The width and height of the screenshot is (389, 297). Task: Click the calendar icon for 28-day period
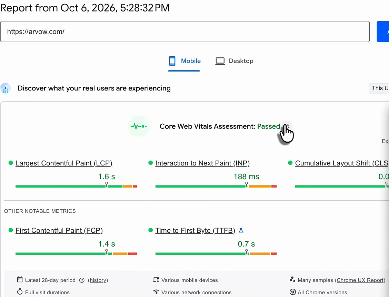(x=20, y=280)
